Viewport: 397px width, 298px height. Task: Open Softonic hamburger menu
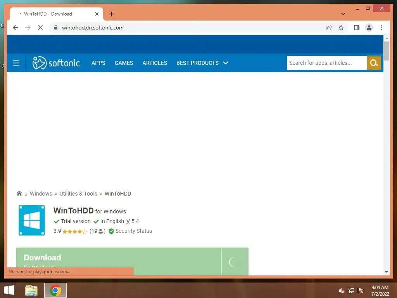tap(16, 63)
